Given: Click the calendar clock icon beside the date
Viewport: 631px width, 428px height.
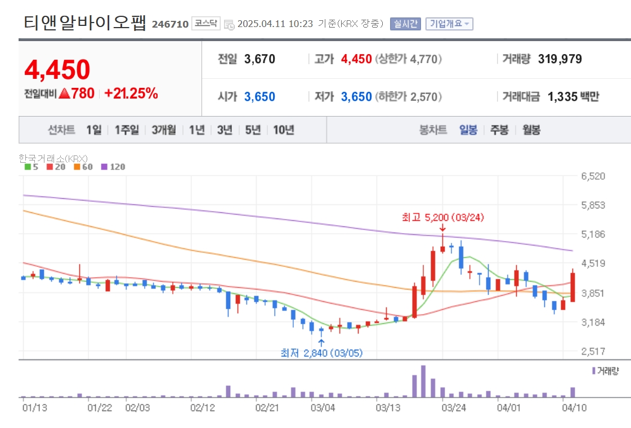Looking at the screenshot, I should 229,25.
